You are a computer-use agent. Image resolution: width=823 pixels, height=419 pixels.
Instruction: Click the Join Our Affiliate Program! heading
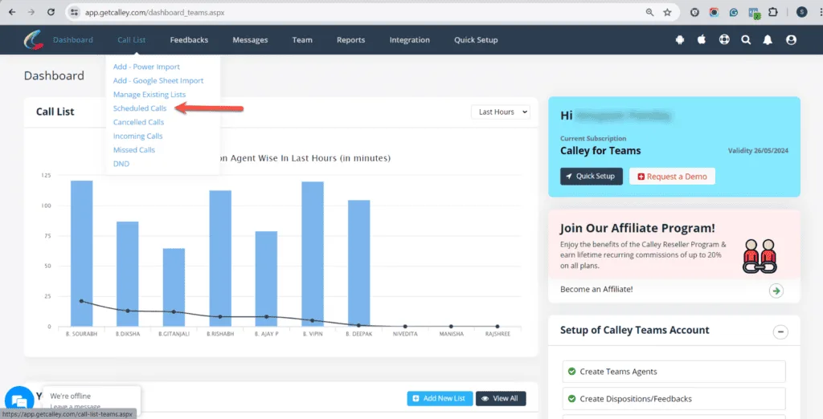(637, 228)
